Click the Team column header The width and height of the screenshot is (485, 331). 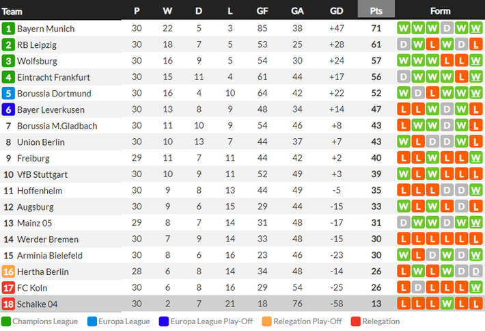(13, 12)
